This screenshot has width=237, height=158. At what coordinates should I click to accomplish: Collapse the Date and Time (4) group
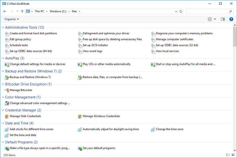pyautogui.click(x=3, y=123)
